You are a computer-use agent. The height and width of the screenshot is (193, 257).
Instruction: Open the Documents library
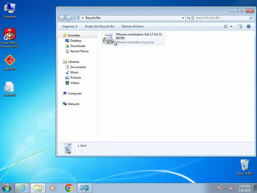click(x=78, y=67)
